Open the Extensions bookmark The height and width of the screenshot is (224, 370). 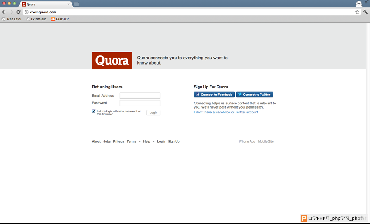click(x=36, y=19)
